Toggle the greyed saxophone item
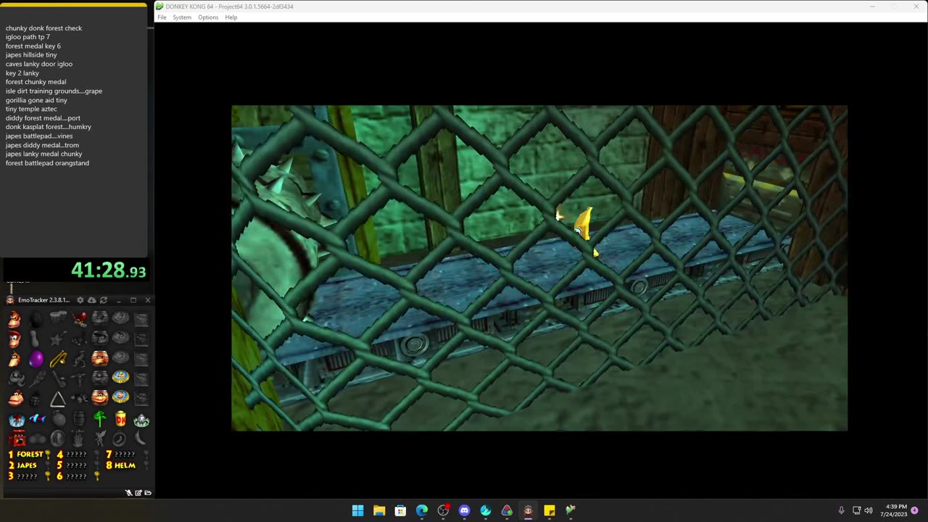 (x=59, y=378)
